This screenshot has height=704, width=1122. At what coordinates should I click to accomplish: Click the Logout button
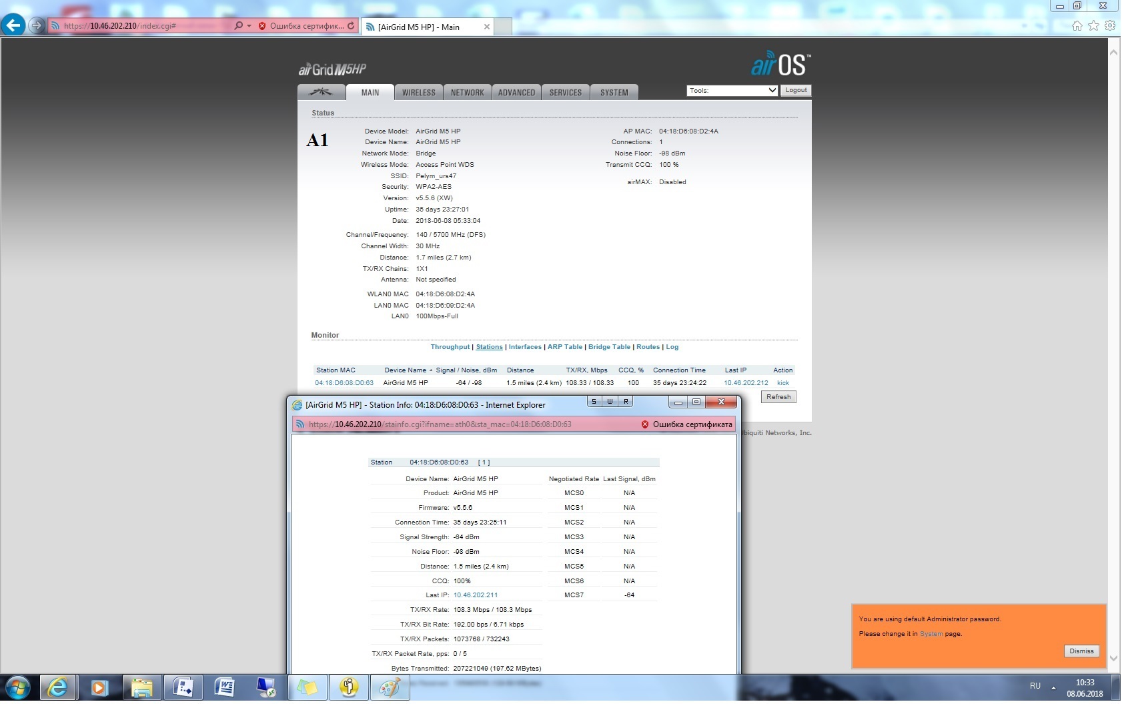coord(796,90)
